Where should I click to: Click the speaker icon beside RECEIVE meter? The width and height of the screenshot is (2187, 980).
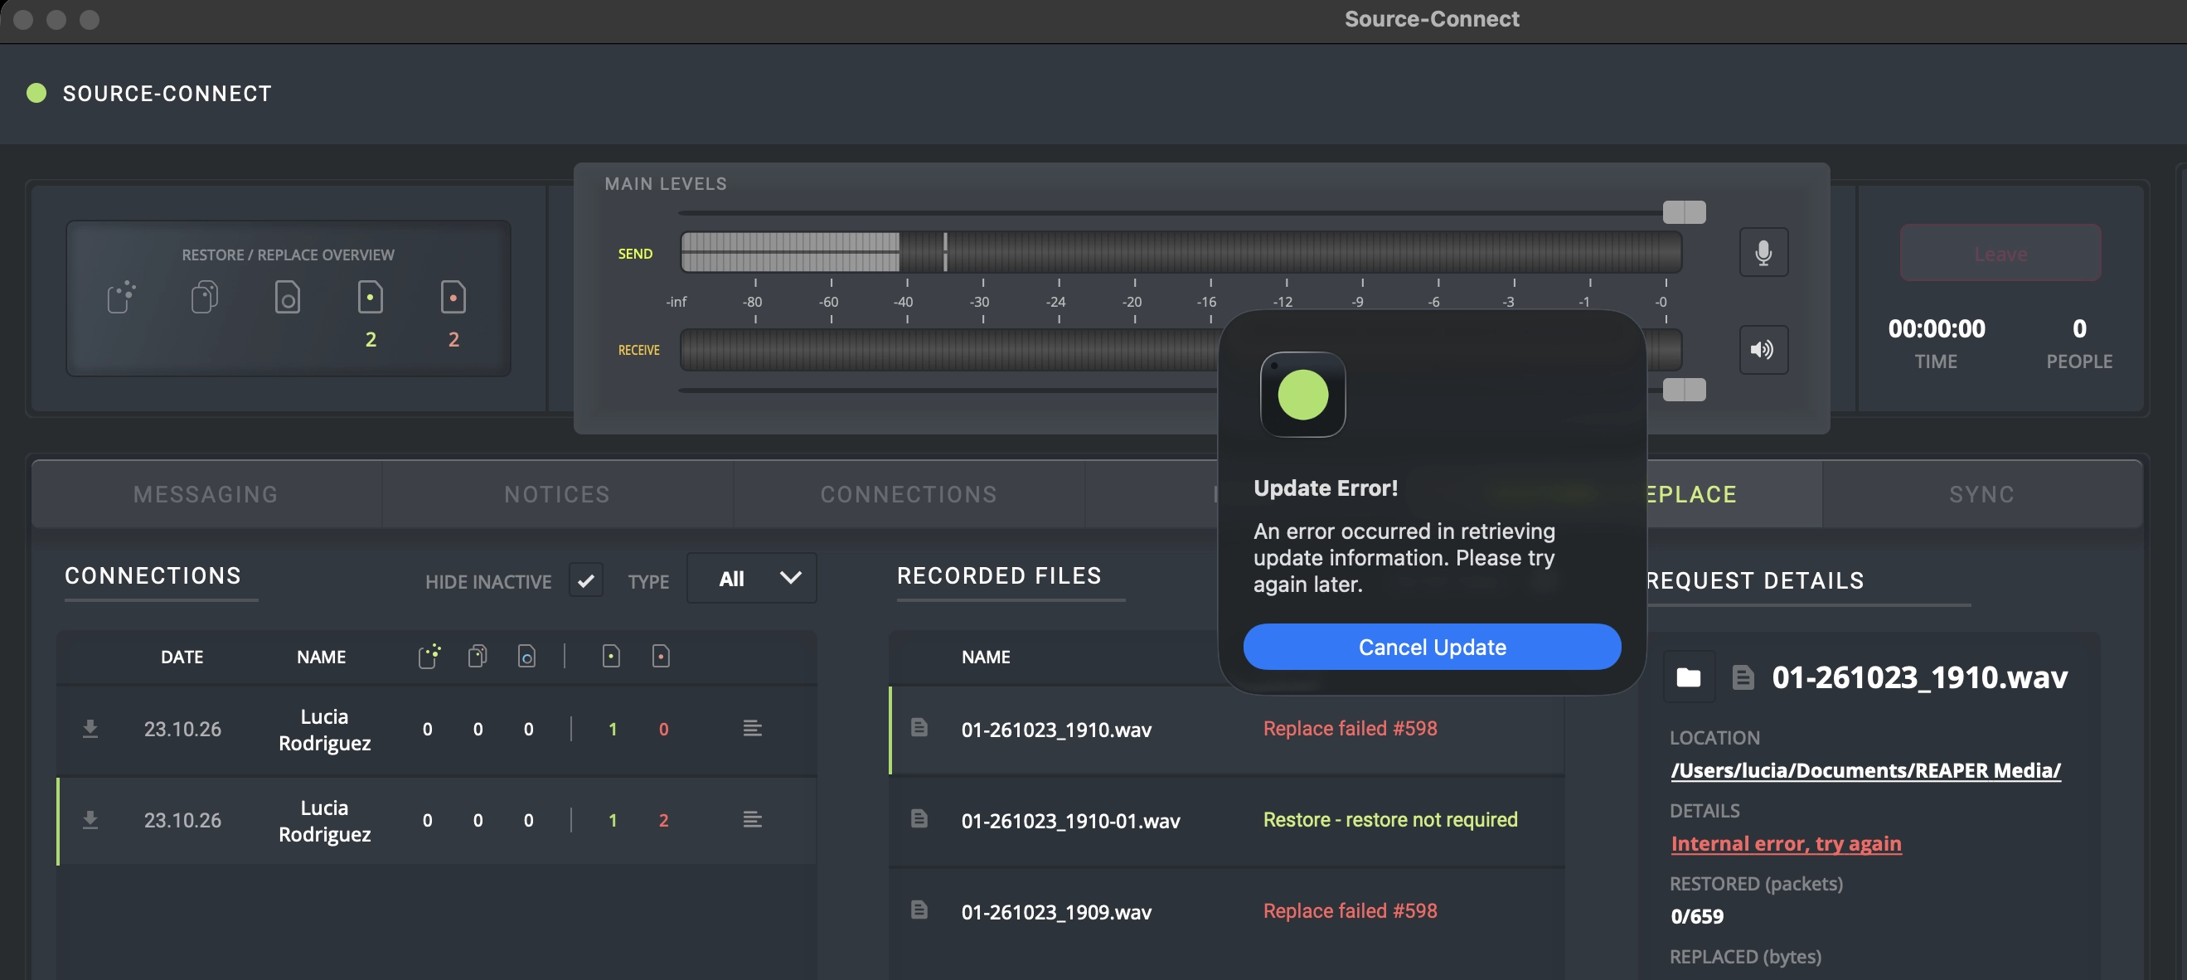pyautogui.click(x=1763, y=349)
